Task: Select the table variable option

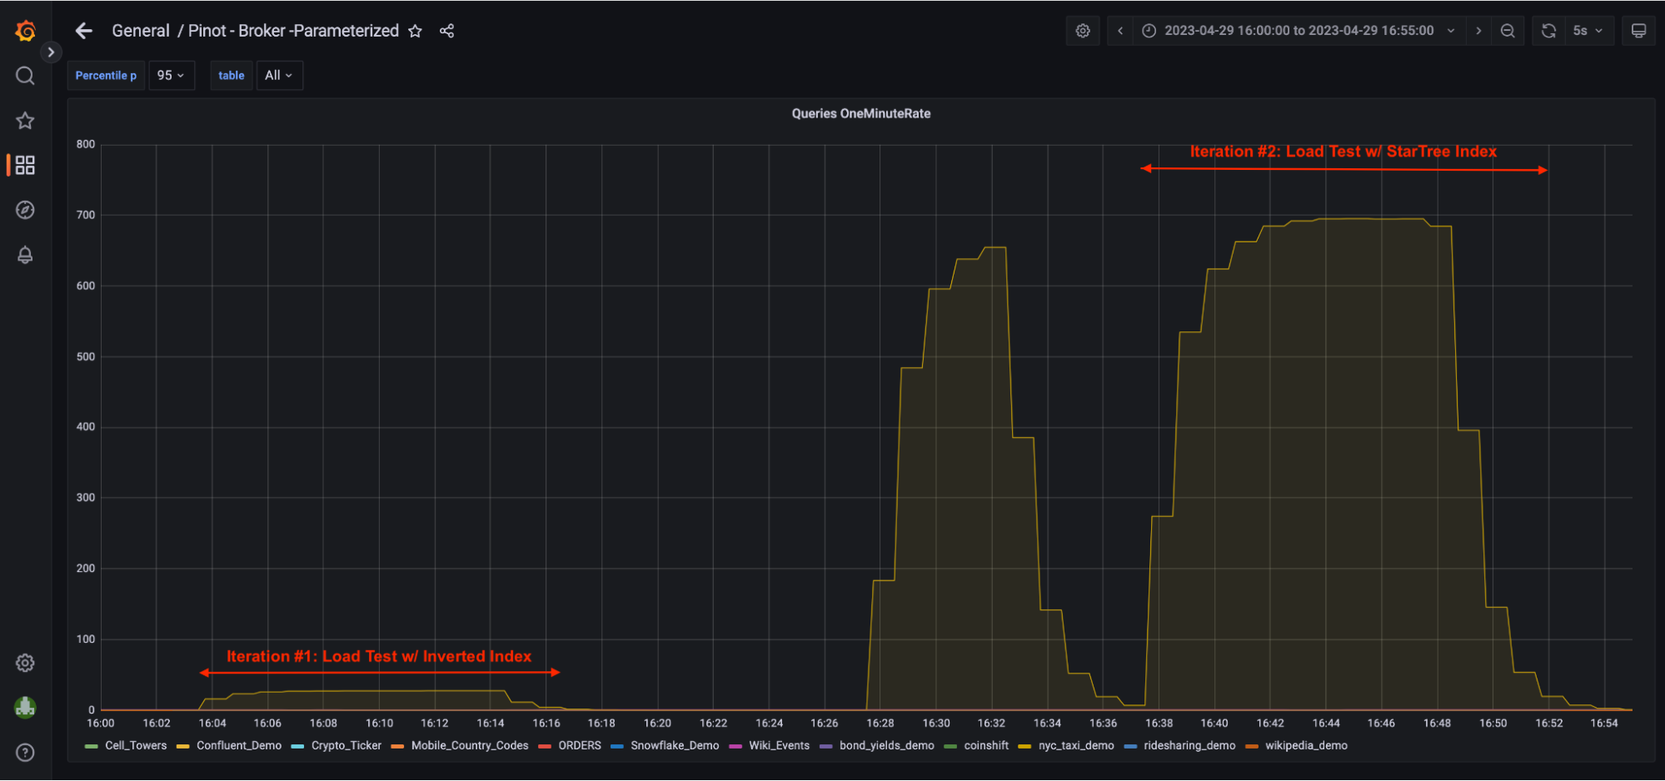Action: [231, 75]
